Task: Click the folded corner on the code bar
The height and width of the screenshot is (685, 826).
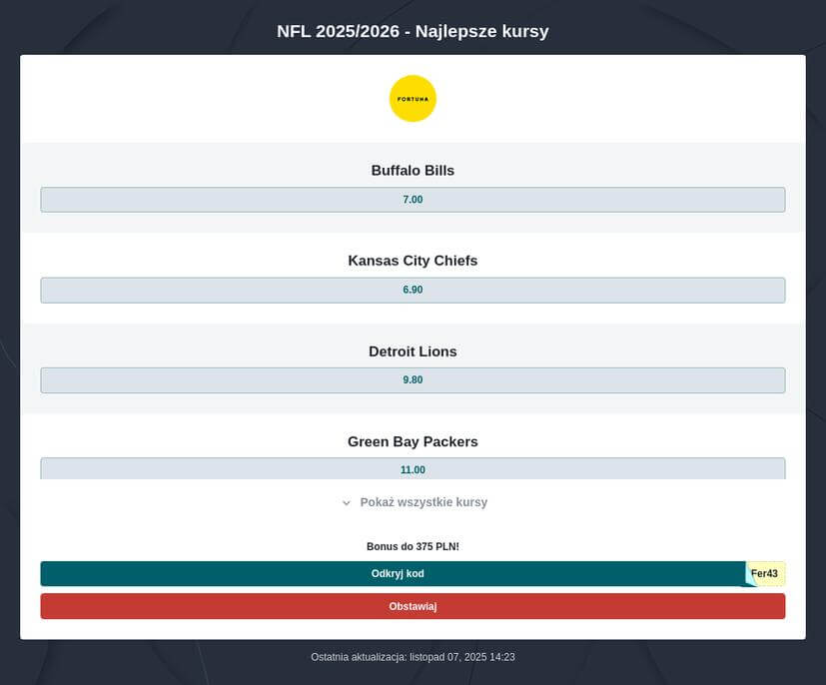Action: 750,579
